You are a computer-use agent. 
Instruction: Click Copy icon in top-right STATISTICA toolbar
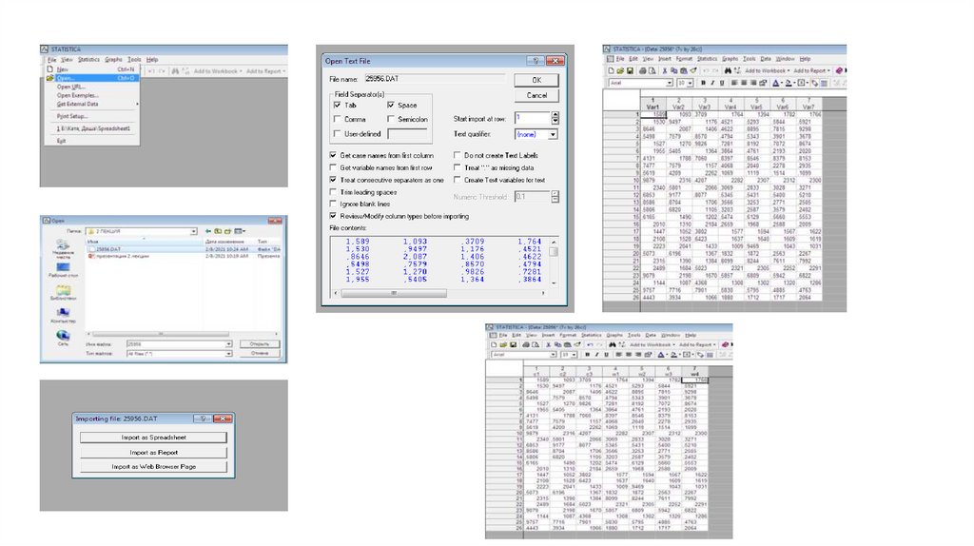674,70
